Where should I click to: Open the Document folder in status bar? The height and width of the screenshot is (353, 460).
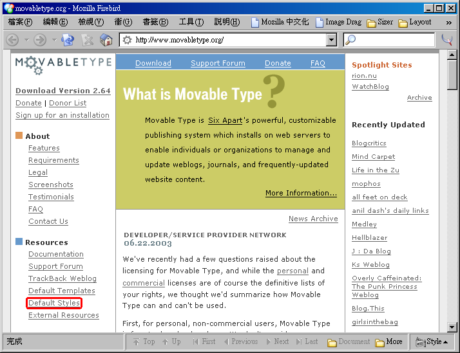pos(349,341)
